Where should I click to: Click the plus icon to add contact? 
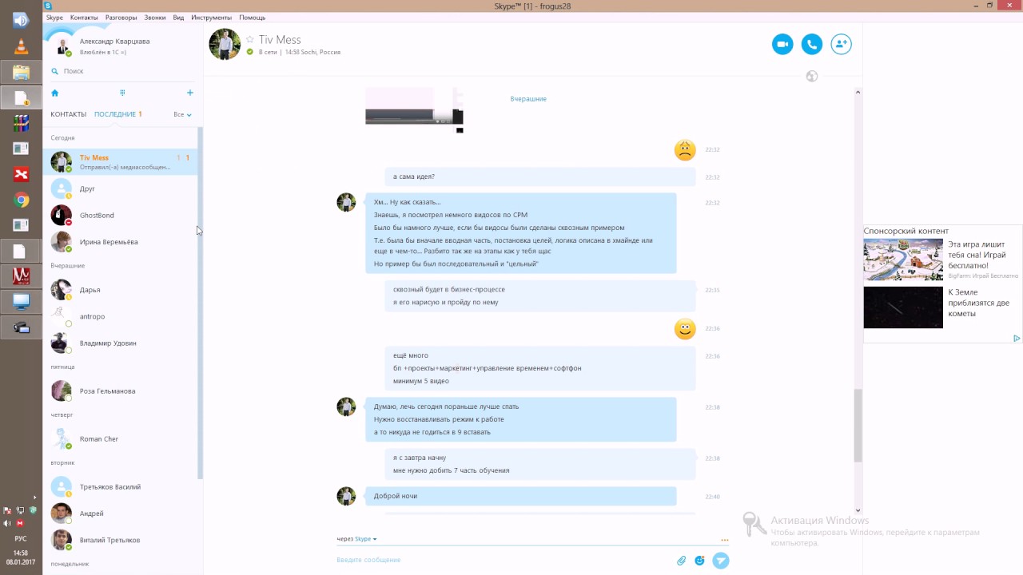point(189,93)
